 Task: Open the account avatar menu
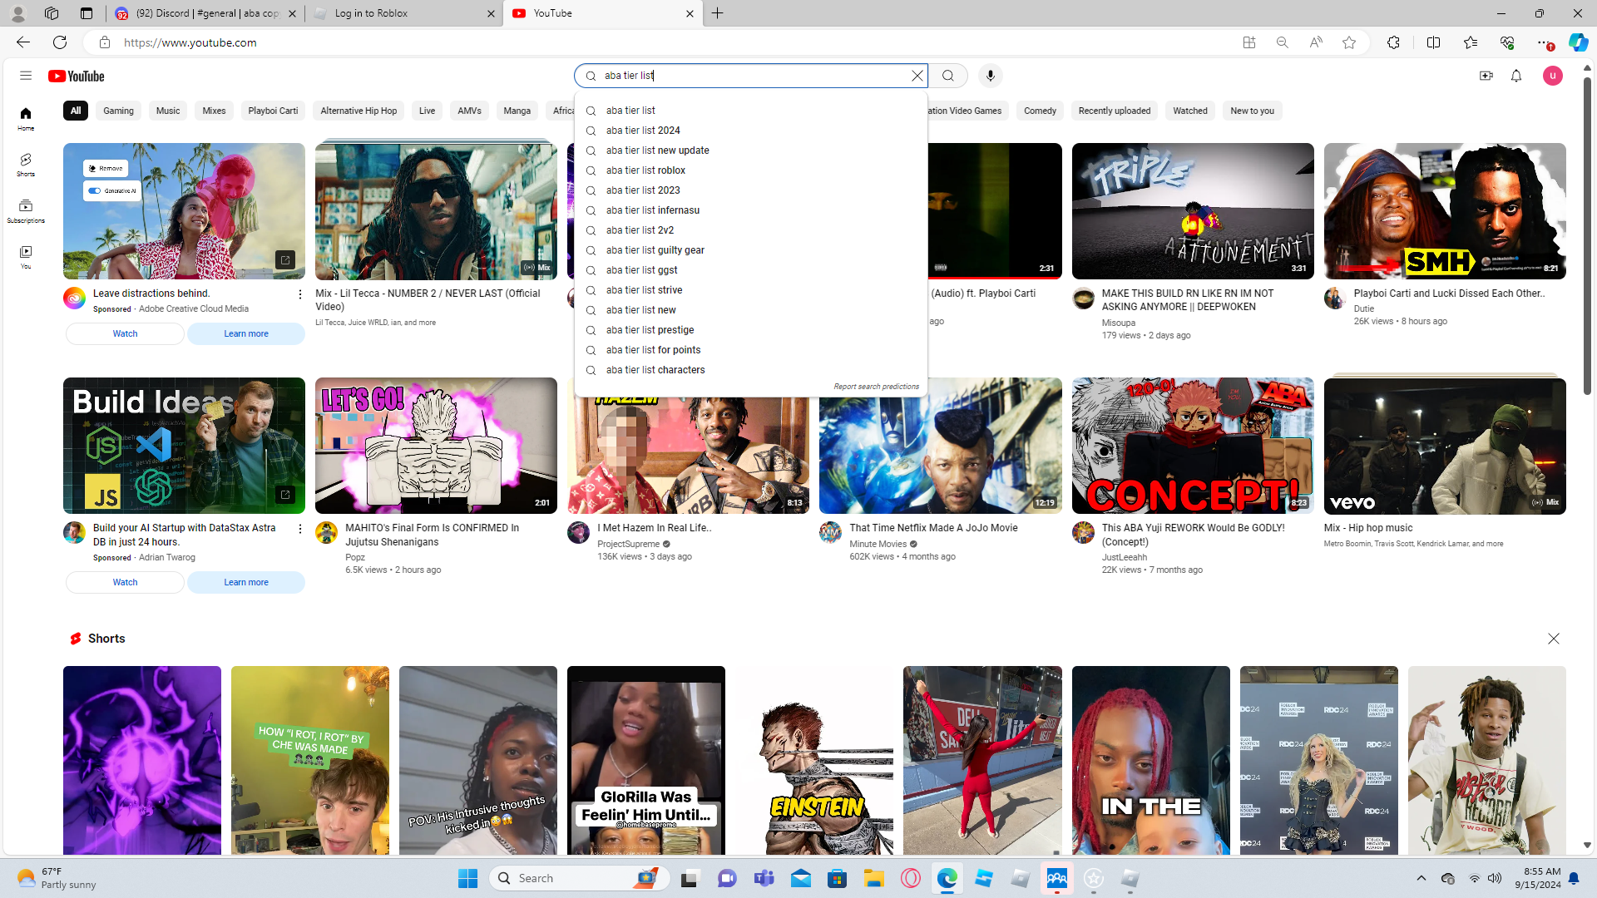tap(1553, 76)
